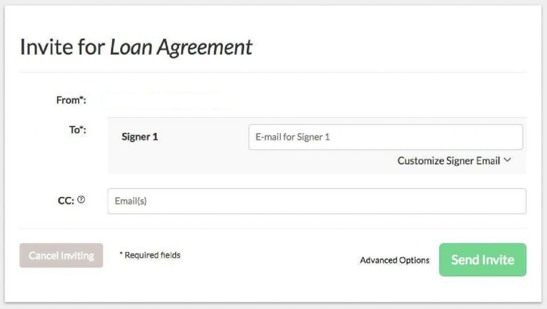Open Advanced Options
The image size is (547, 309).
point(394,260)
